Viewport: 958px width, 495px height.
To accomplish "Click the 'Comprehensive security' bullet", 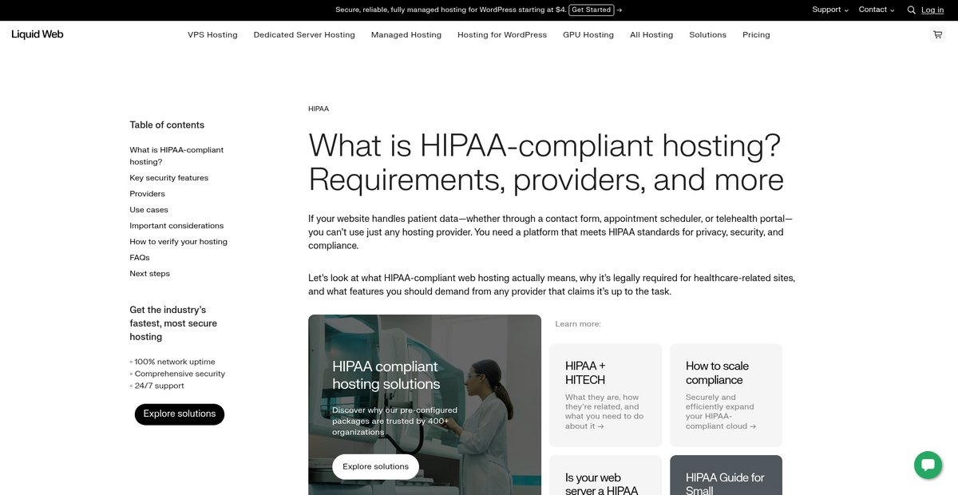I will [x=177, y=374].
